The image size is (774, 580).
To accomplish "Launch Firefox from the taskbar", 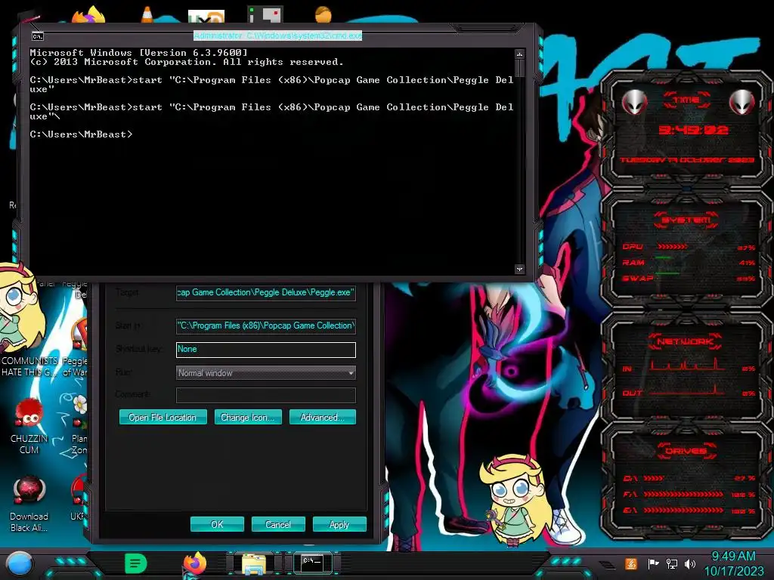I will [x=195, y=563].
